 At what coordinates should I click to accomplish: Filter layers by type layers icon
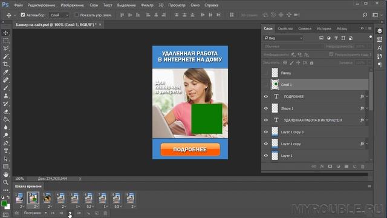click(x=336, y=38)
